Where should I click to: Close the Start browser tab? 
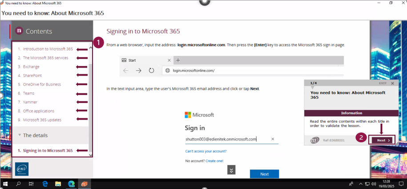click(x=169, y=60)
